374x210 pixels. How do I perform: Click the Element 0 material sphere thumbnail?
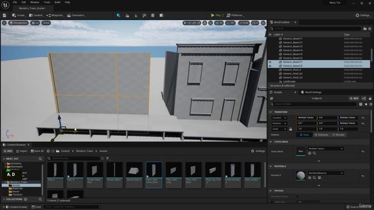tap(300, 176)
